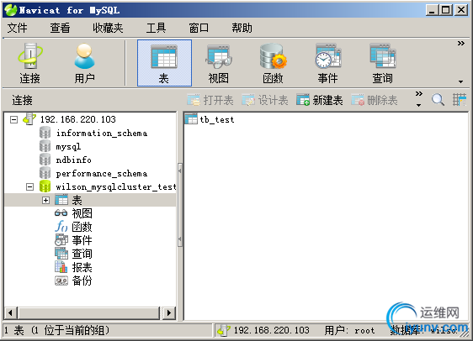Create a table with 新建表

[x=320, y=100]
